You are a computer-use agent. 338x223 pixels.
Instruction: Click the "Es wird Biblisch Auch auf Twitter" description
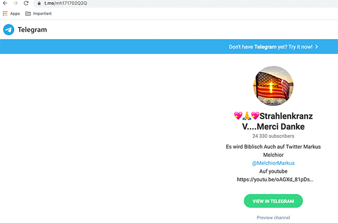coord(274,151)
